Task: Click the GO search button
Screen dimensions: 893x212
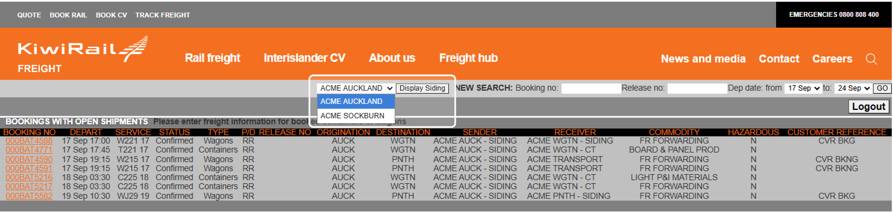Action: click(x=882, y=88)
